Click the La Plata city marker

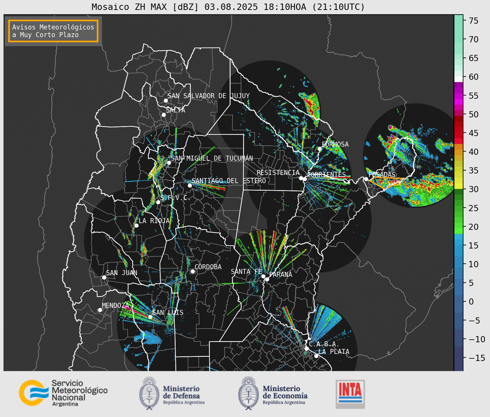tap(316, 356)
